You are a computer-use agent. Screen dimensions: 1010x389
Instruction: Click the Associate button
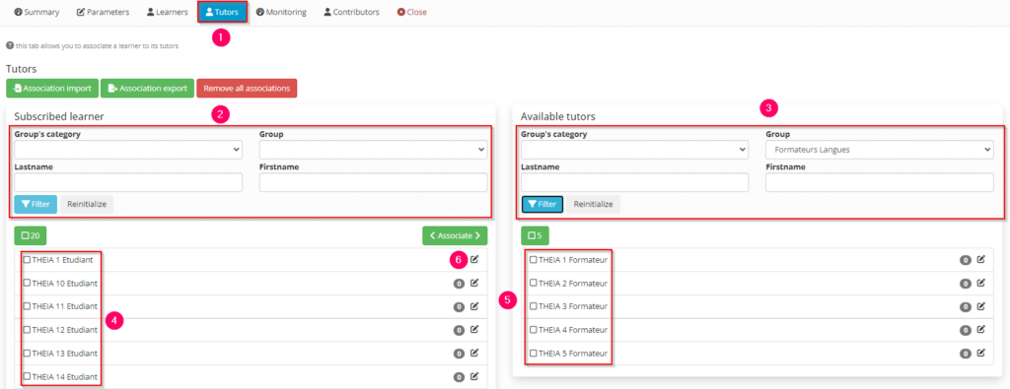coord(455,235)
